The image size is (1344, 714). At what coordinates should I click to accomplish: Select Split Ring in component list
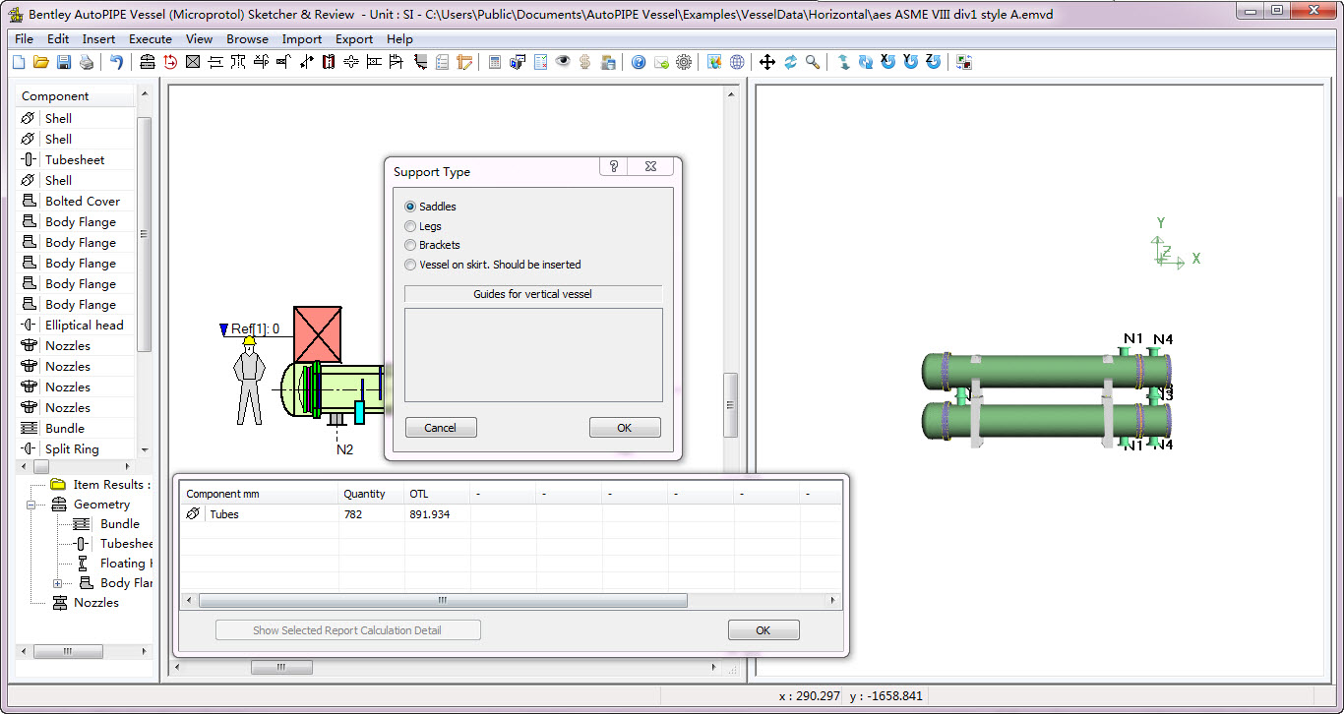72,448
